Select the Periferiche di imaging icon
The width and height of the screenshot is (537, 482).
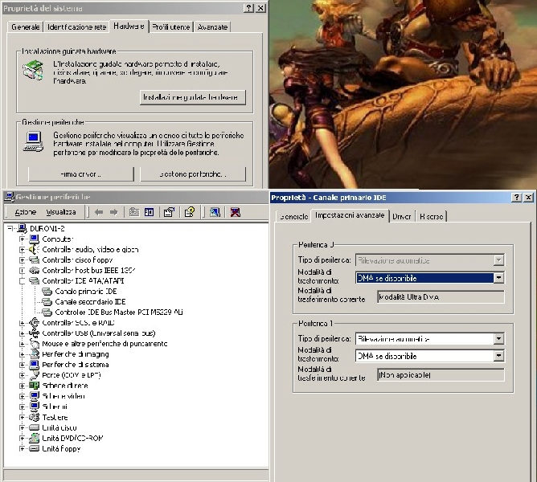coord(35,354)
